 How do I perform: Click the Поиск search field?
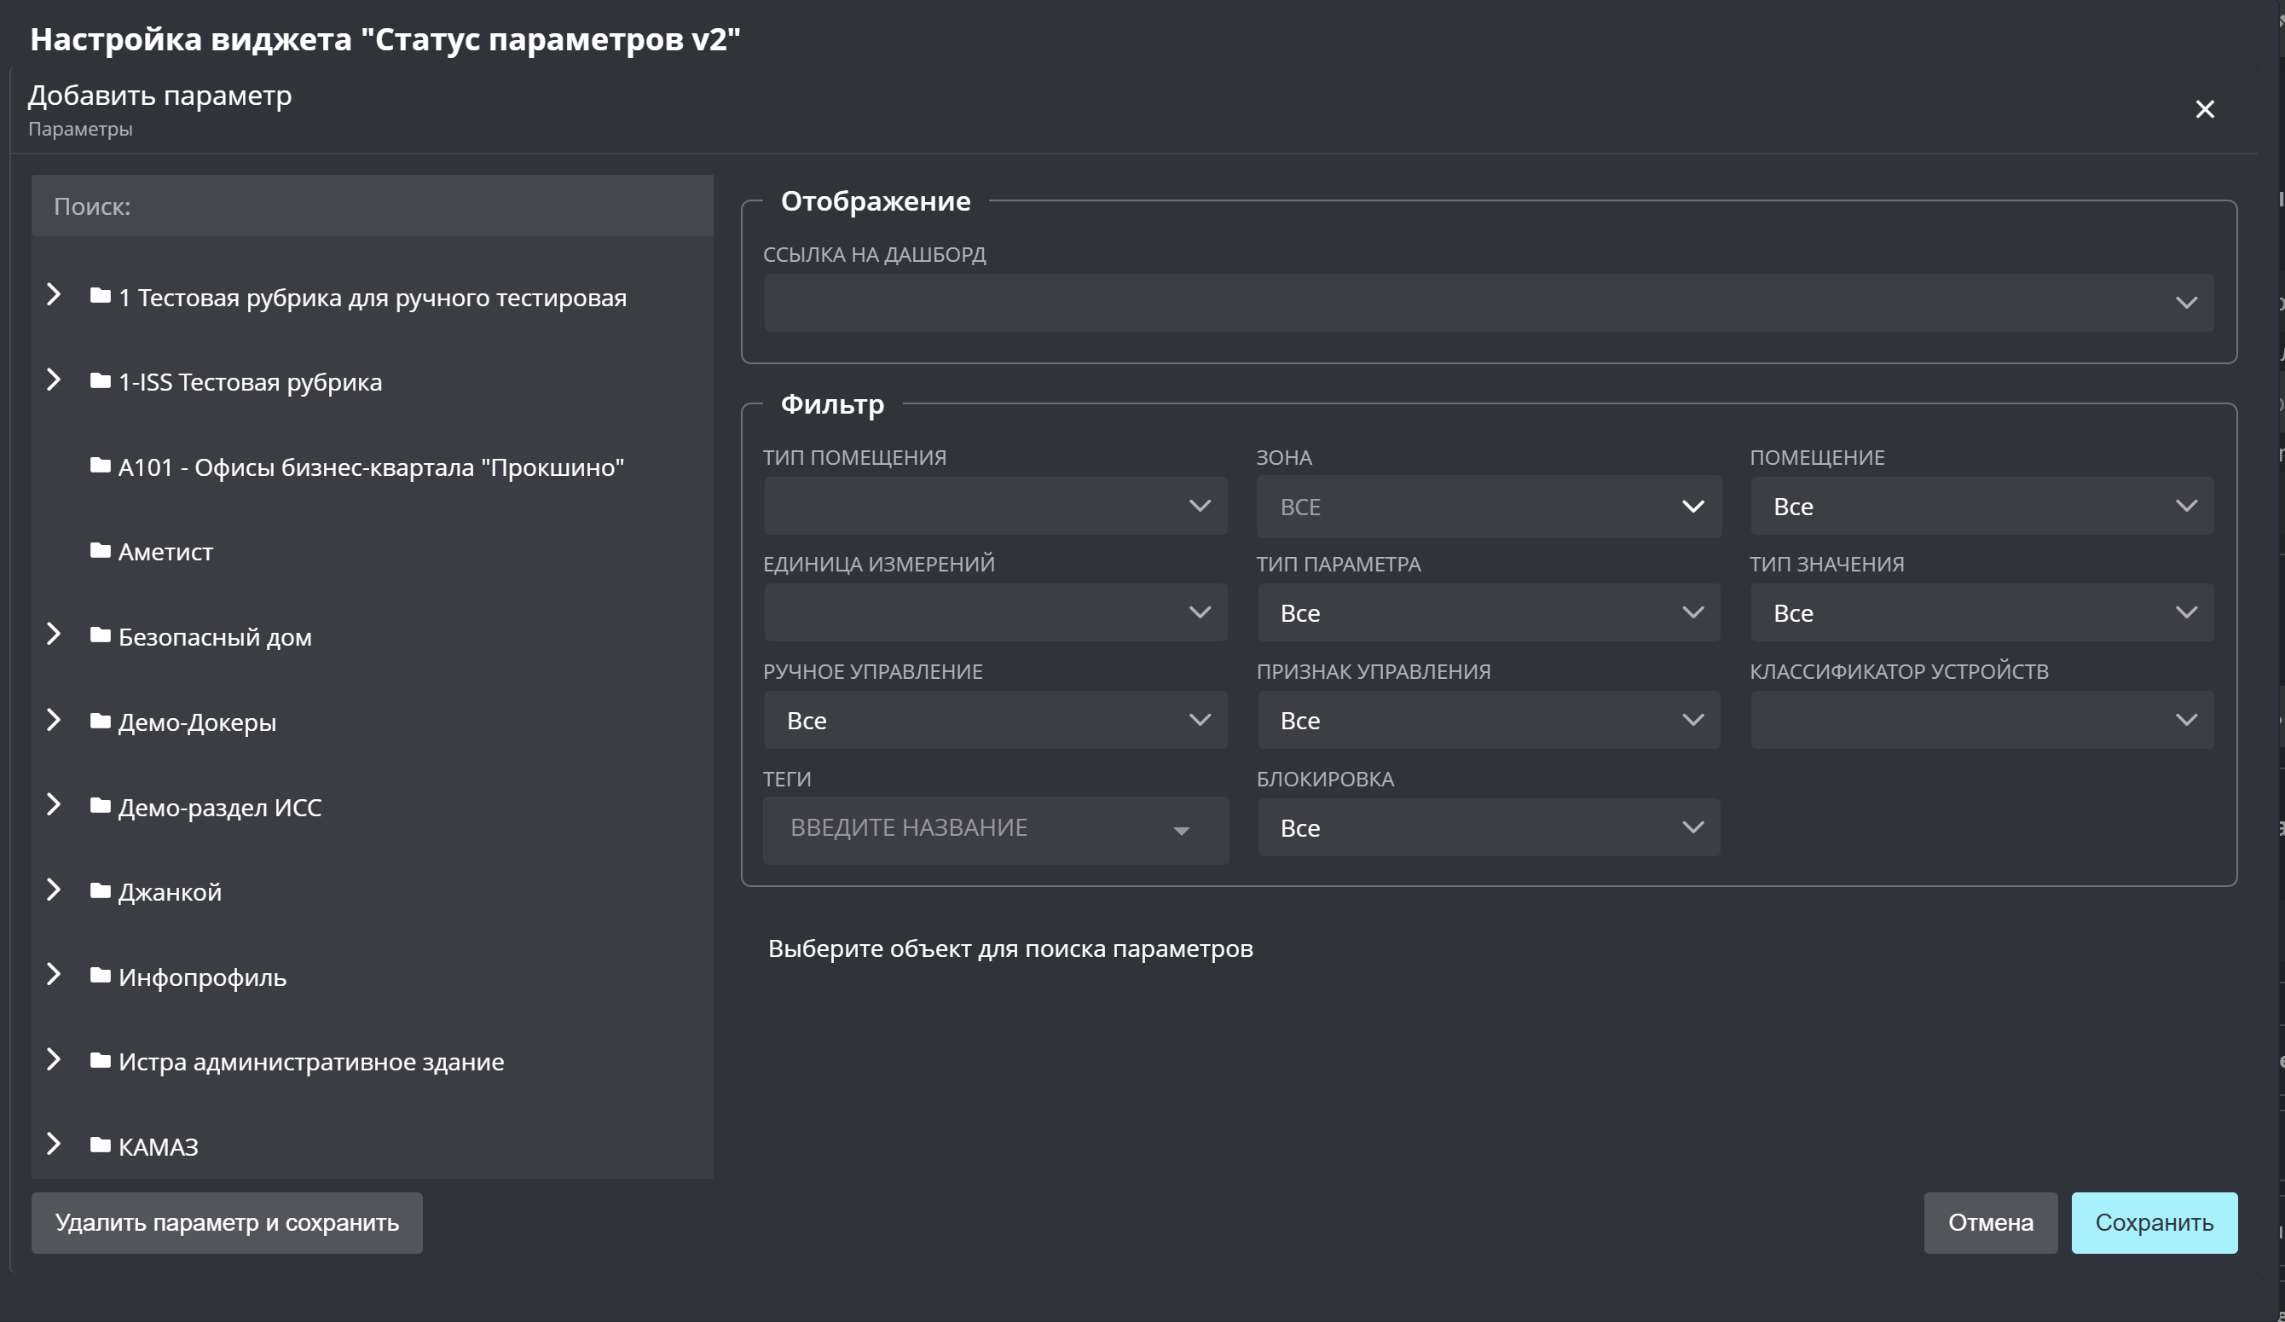[372, 206]
